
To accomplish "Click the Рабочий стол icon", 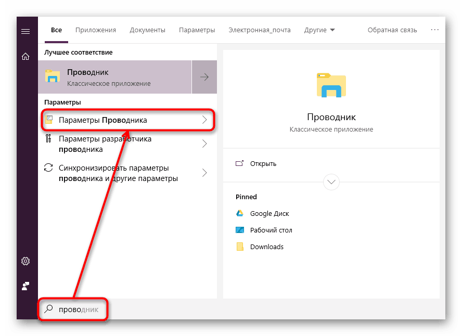I will click(240, 230).
